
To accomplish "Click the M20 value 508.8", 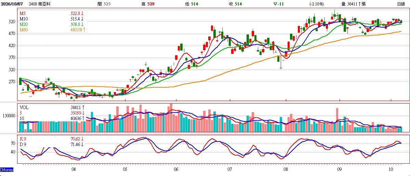I will [x=75, y=24].
